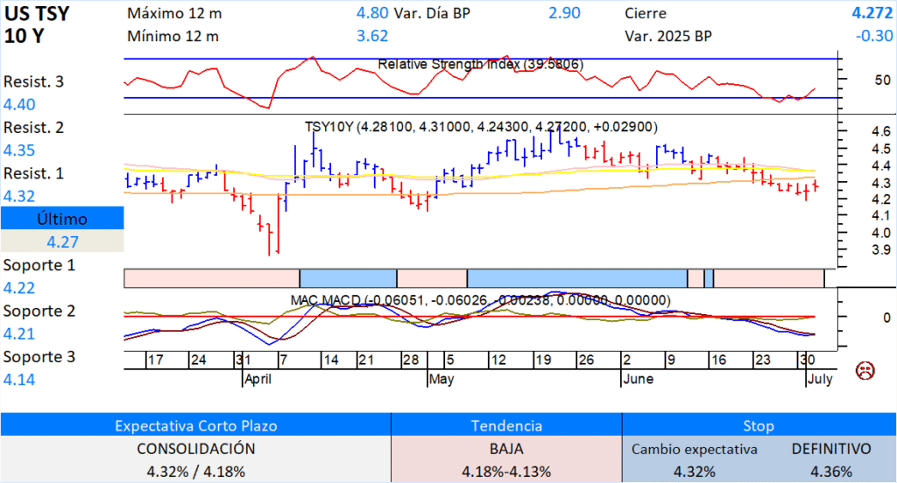Click the 'BAJA' trend cell

pyautogui.click(x=506, y=449)
